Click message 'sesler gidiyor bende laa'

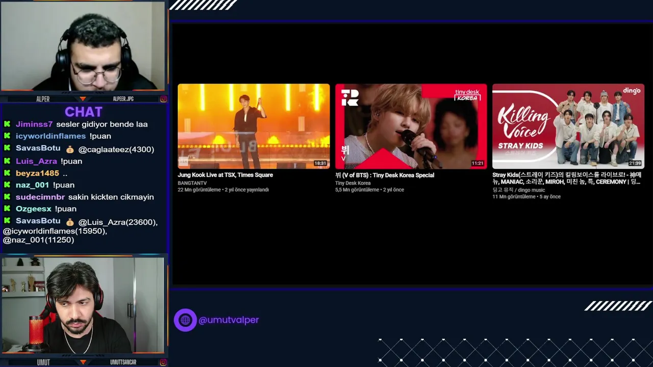(x=102, y=124)
